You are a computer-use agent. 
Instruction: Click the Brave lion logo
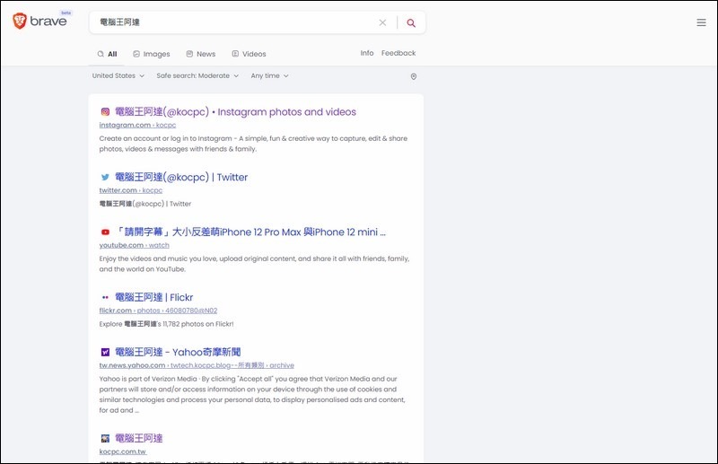pos(20,22)
